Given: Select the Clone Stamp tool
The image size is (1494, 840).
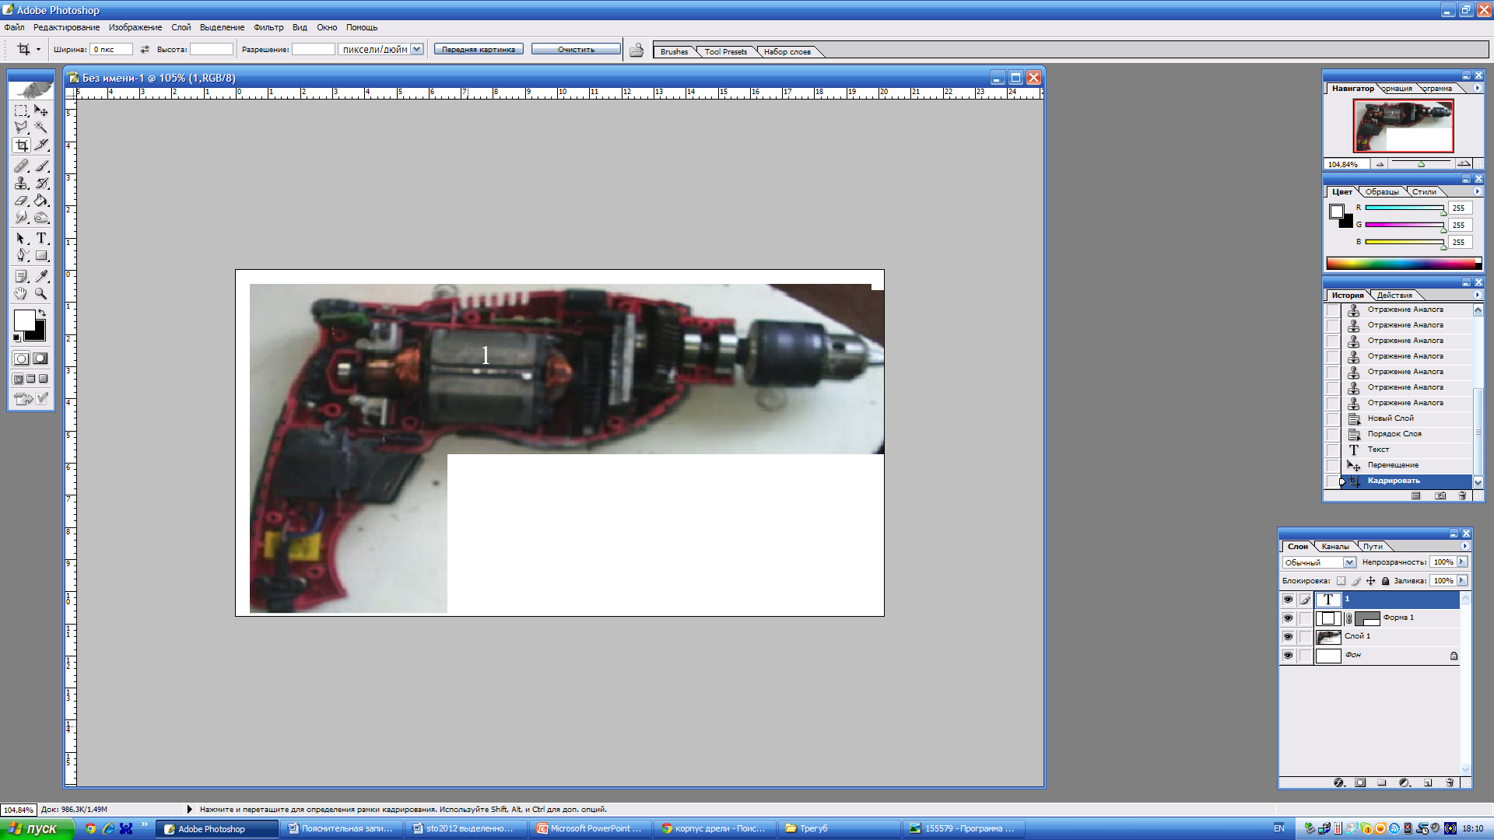Looking at the screenshot, I should (x=21, y=184).
